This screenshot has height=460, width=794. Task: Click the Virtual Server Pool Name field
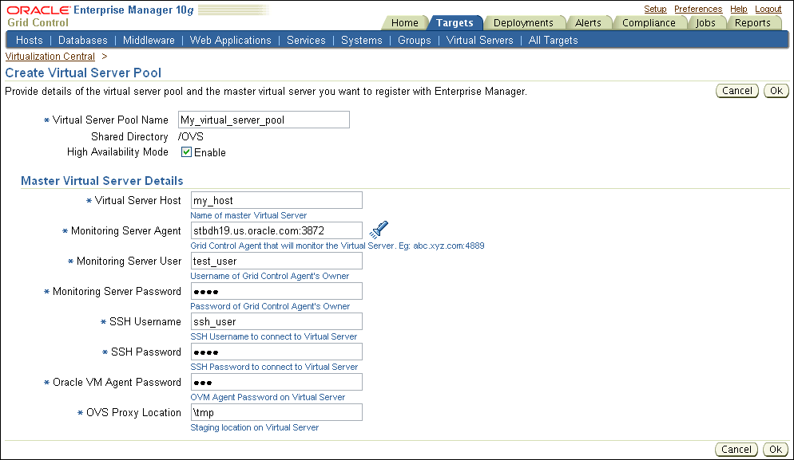click(264, 119)
